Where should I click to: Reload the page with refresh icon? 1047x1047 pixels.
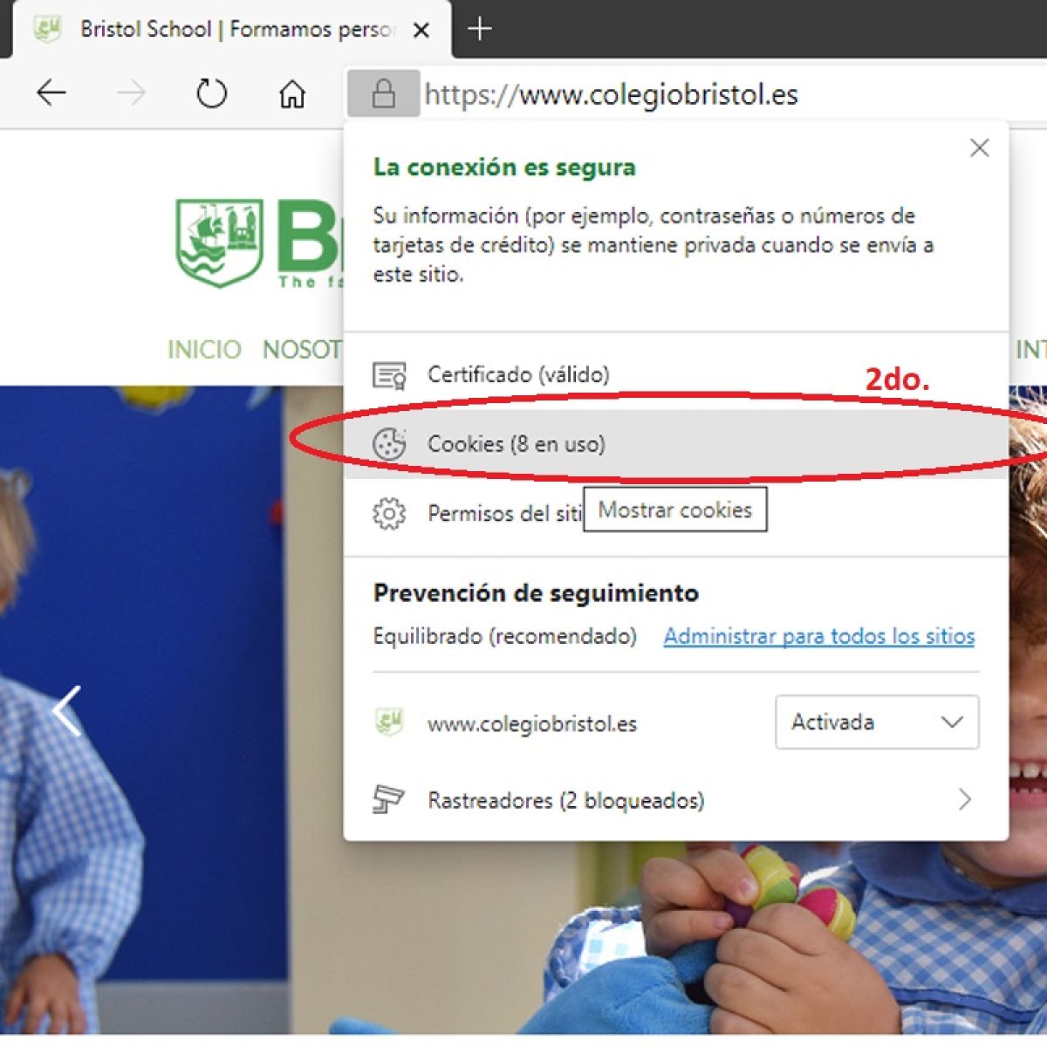pos(211,92)
